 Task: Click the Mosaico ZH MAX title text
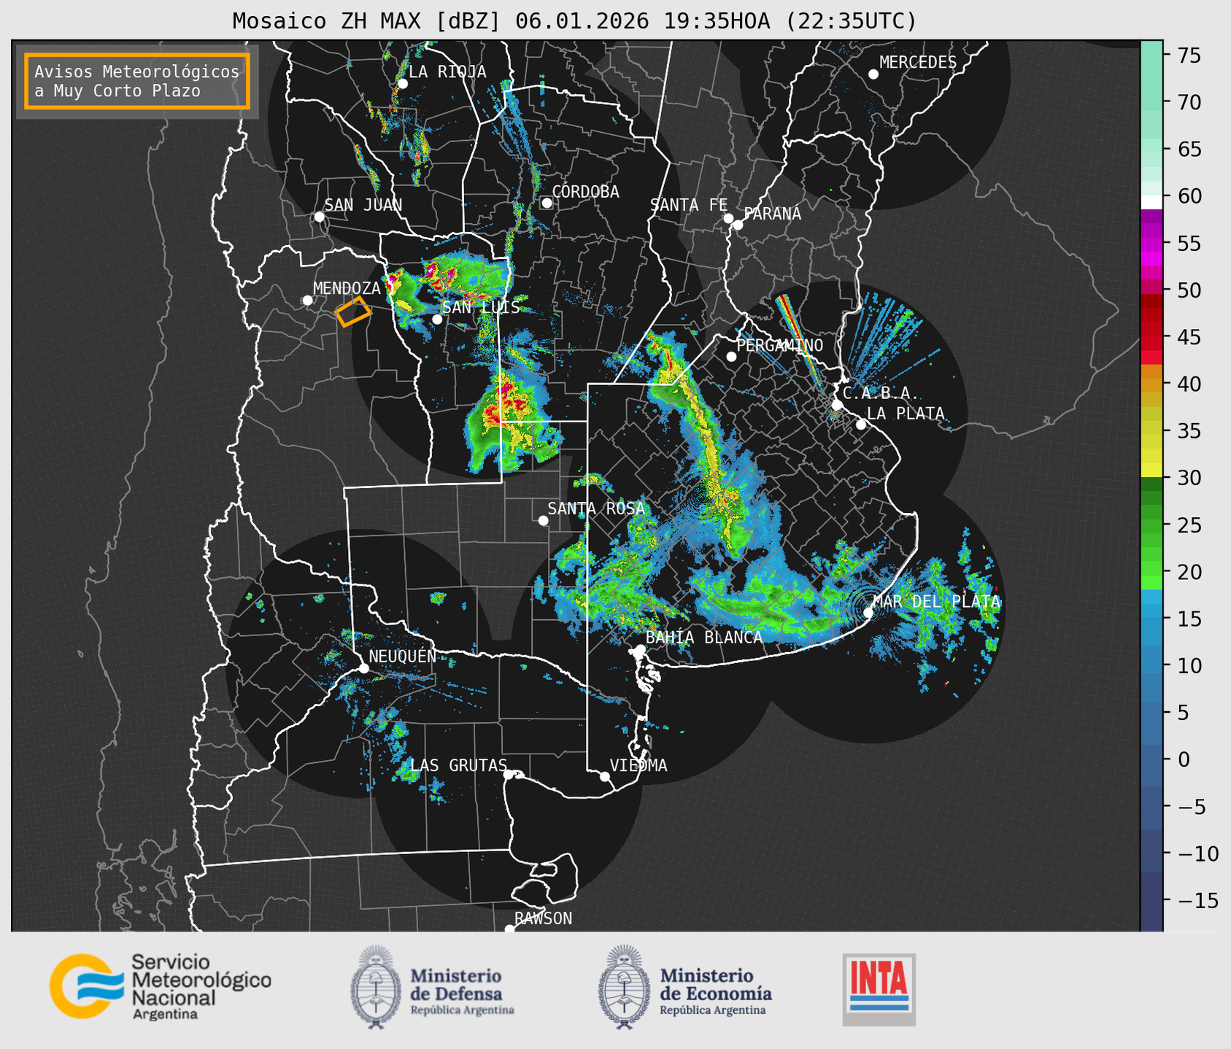[x=574, y=21]
